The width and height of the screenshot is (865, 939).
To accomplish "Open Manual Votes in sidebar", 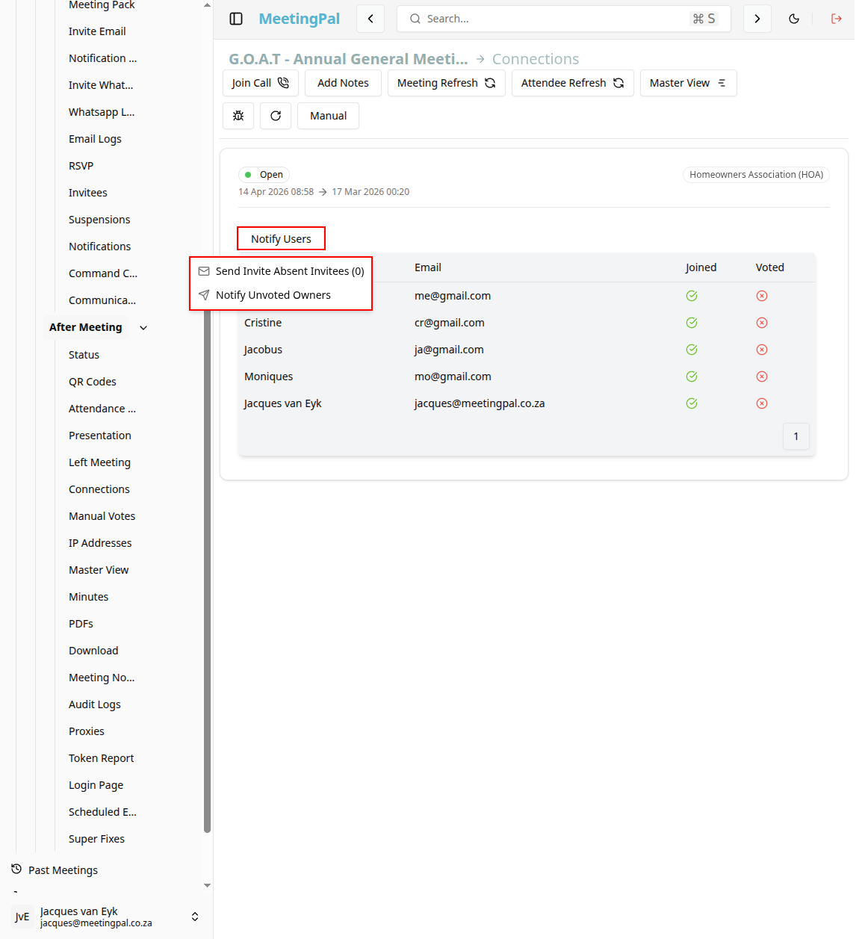I will [x=102, y=516].
